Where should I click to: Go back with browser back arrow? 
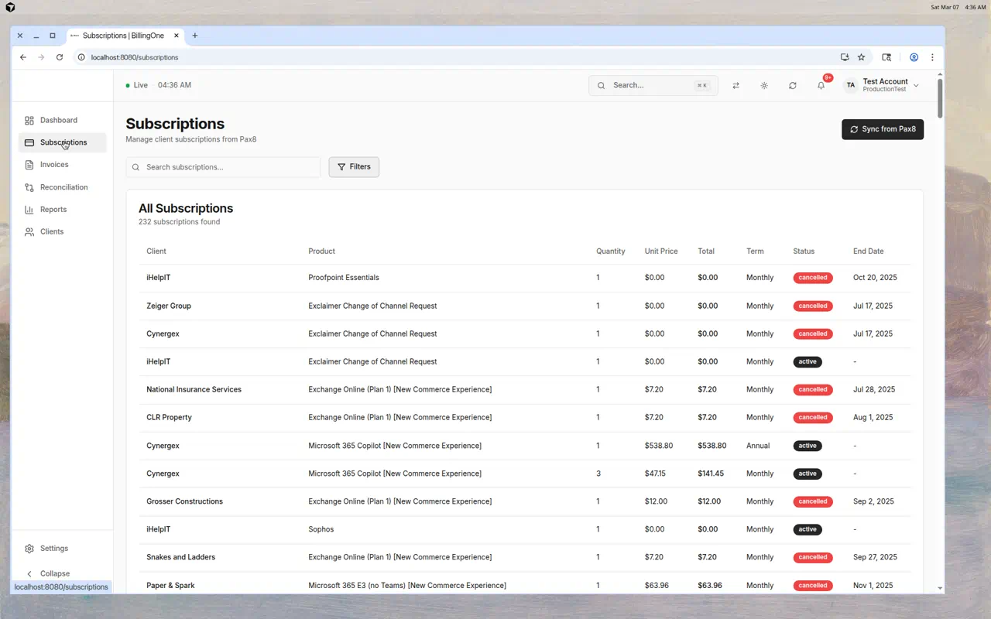23,57
